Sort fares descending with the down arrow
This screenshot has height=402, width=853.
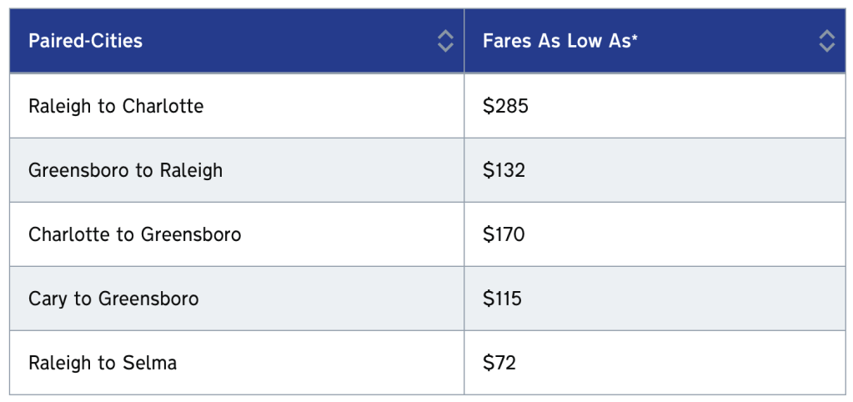click(826, 48)
